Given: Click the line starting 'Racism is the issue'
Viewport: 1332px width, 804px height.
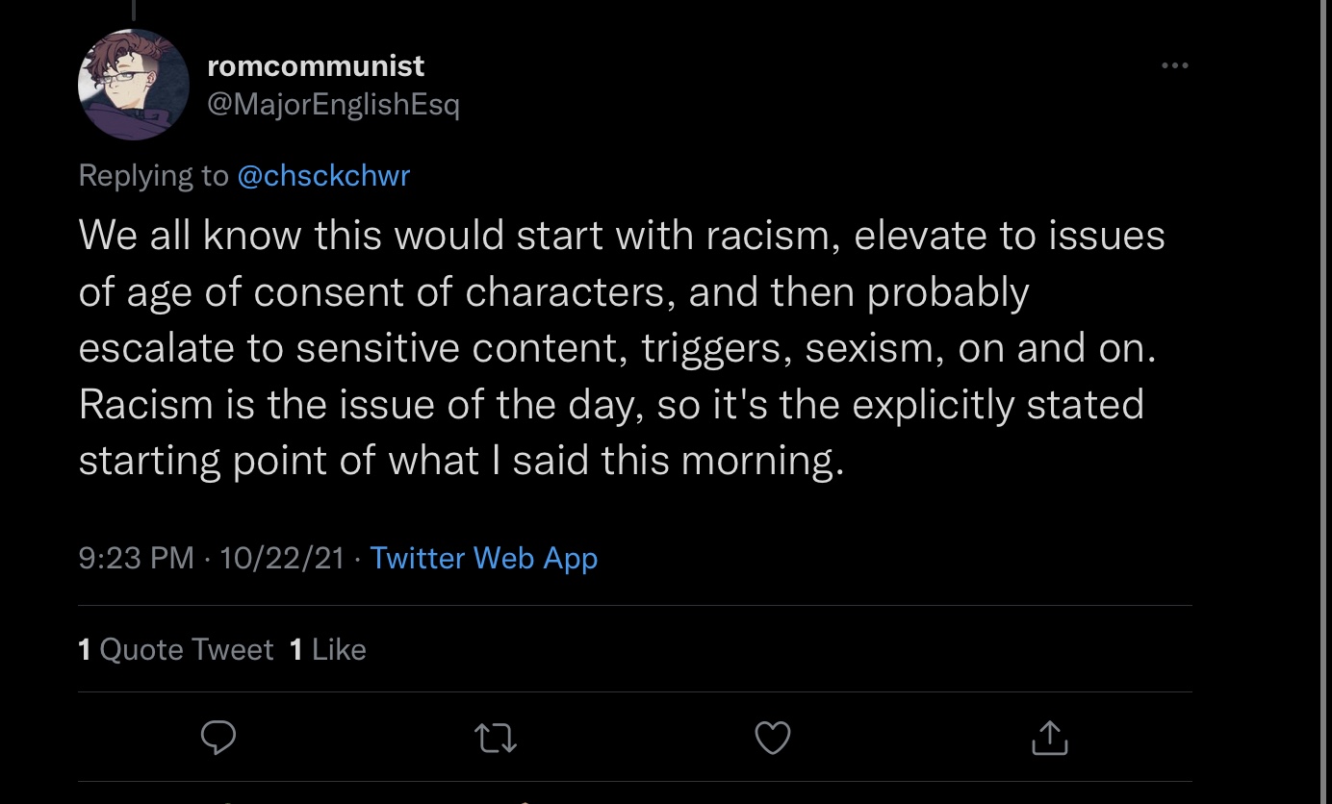Looking at the screenshot, I should point(610,404).
